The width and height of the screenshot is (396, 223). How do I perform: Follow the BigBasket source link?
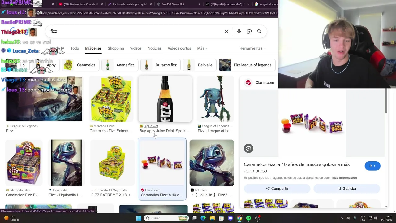[x=151, y=126]
